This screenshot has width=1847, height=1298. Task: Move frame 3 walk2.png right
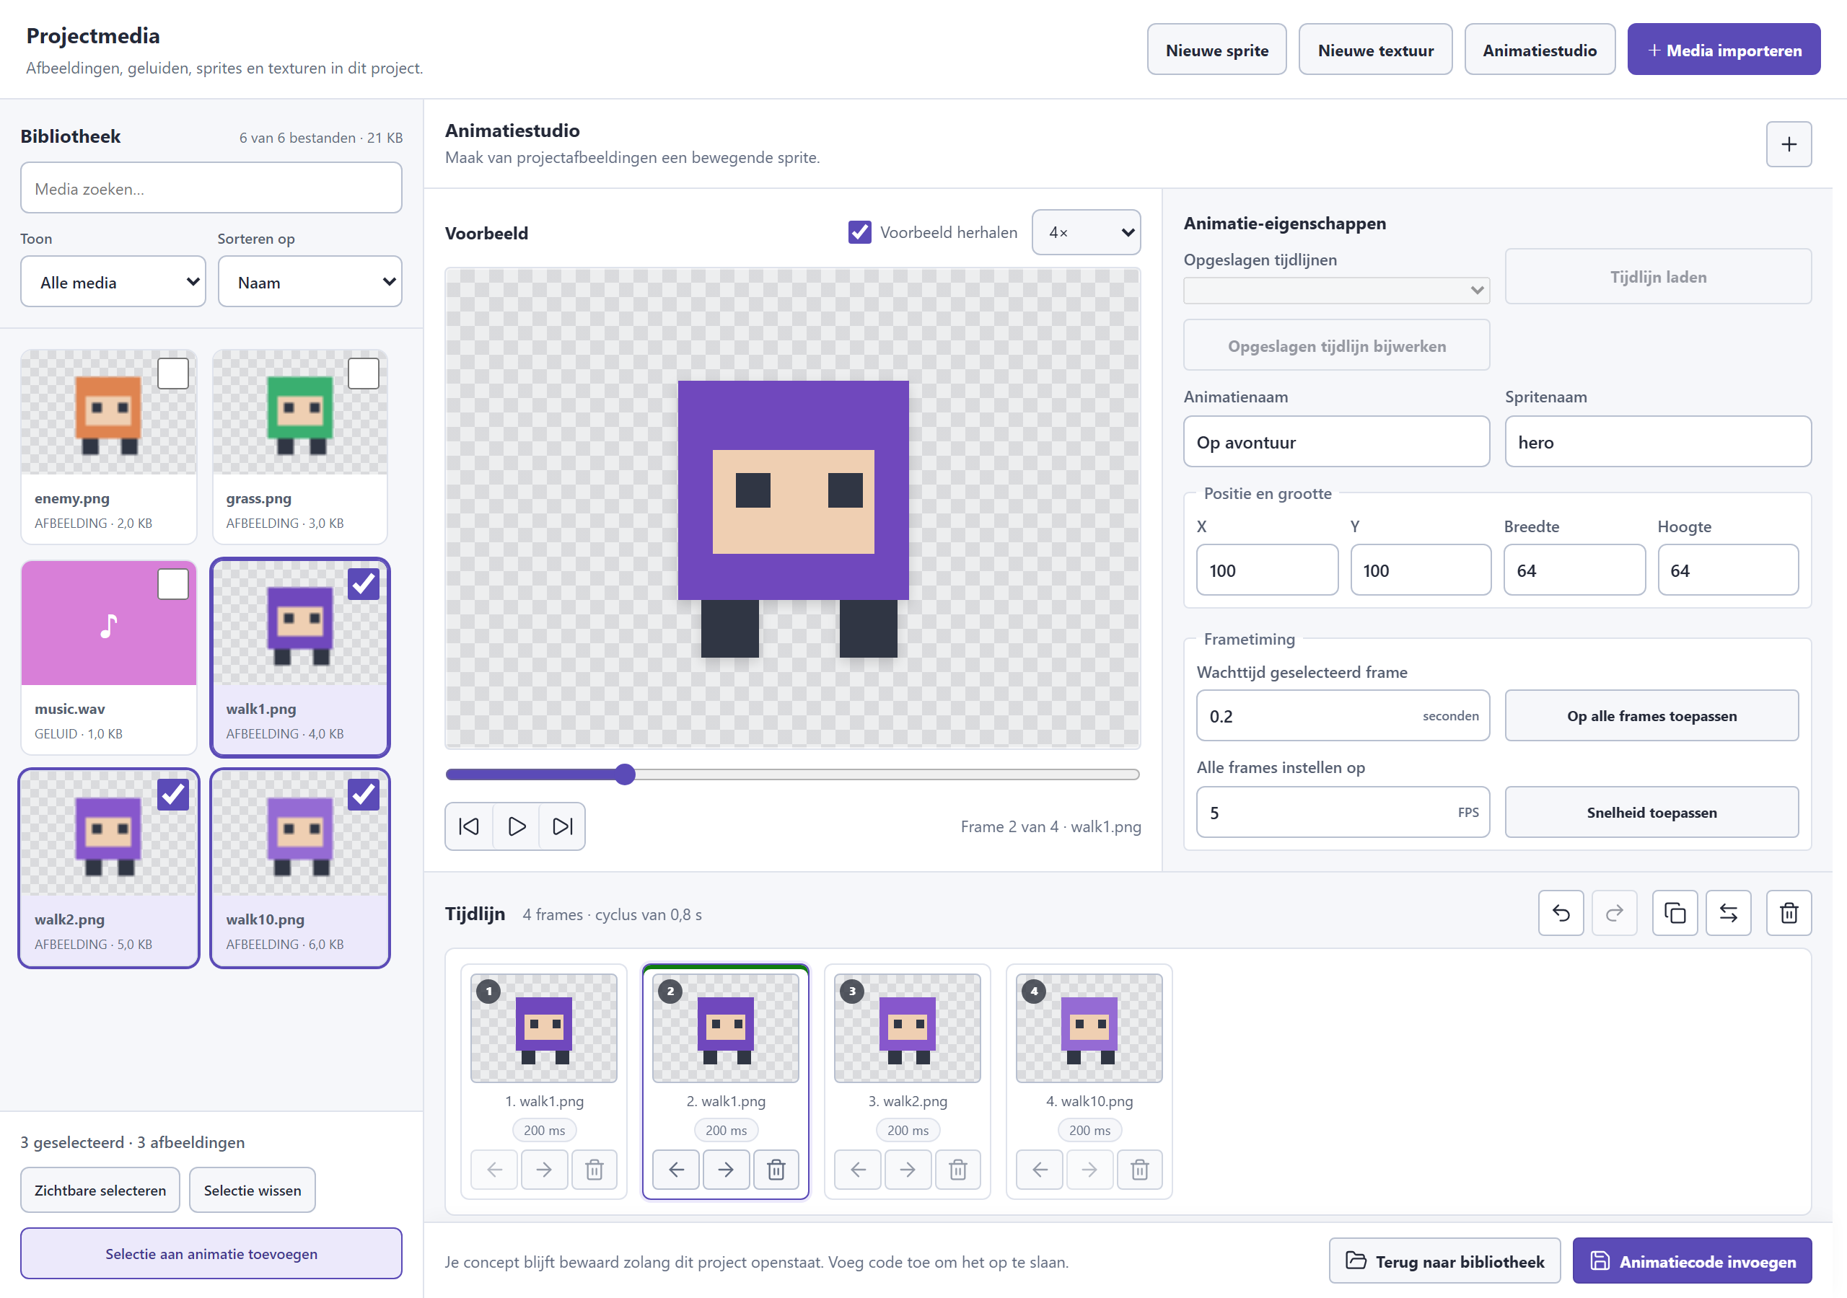pos(908,1168)
